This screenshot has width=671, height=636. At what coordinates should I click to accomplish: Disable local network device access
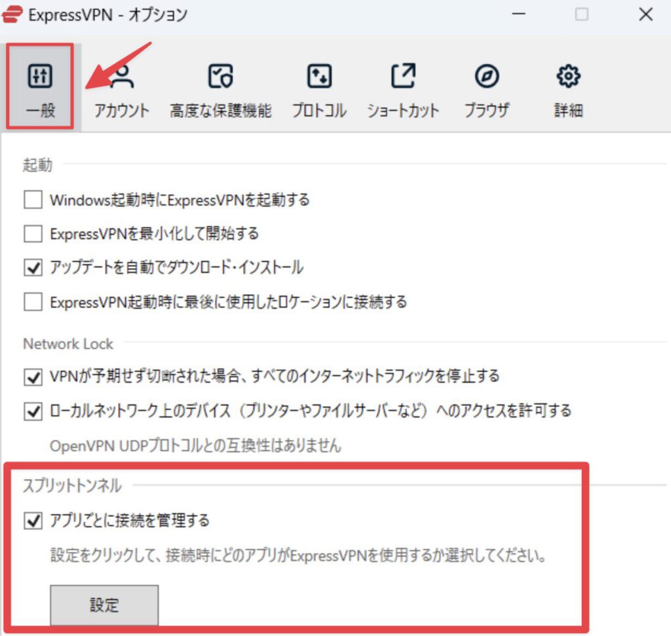click(32, 411)
